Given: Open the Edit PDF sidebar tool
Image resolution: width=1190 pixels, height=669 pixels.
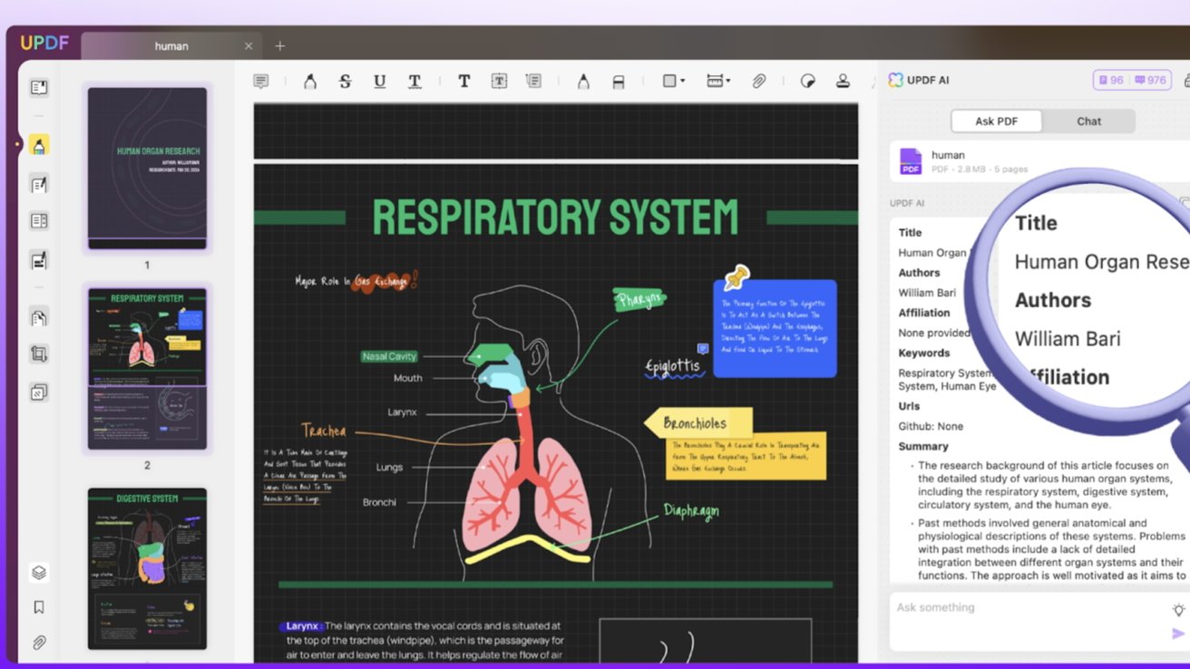Looking at the screenshot, I should (x=39, y=185).
